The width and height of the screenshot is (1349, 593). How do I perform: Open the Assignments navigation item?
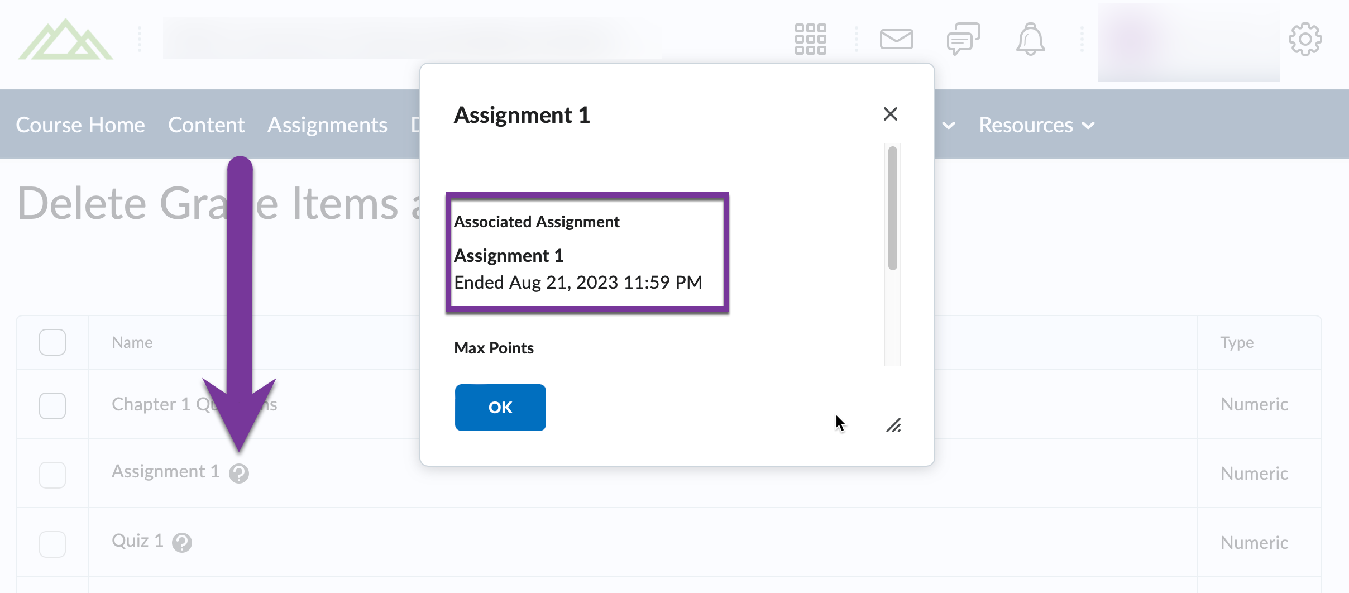(327, 125)
